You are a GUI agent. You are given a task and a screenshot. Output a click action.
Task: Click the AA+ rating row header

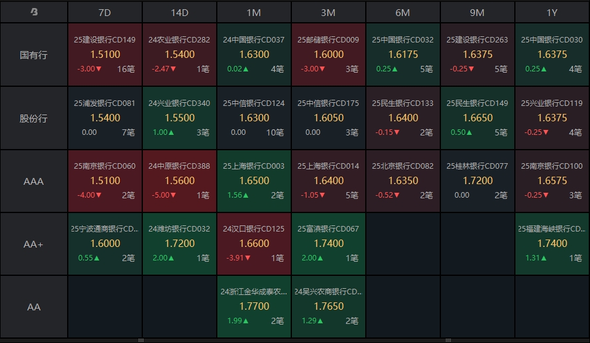[34, 244]
